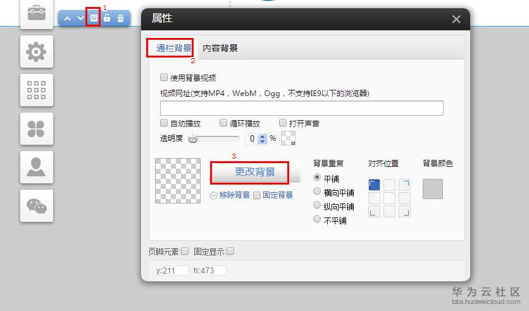
Task: Move section up with the up arrow
Action: (68, 18)
